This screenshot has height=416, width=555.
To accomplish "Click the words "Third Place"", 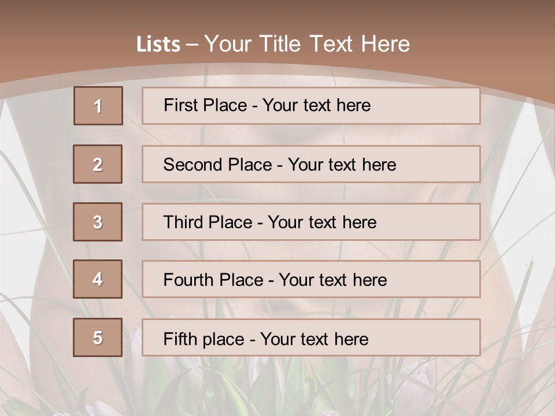I will click(x=208, y=222).
